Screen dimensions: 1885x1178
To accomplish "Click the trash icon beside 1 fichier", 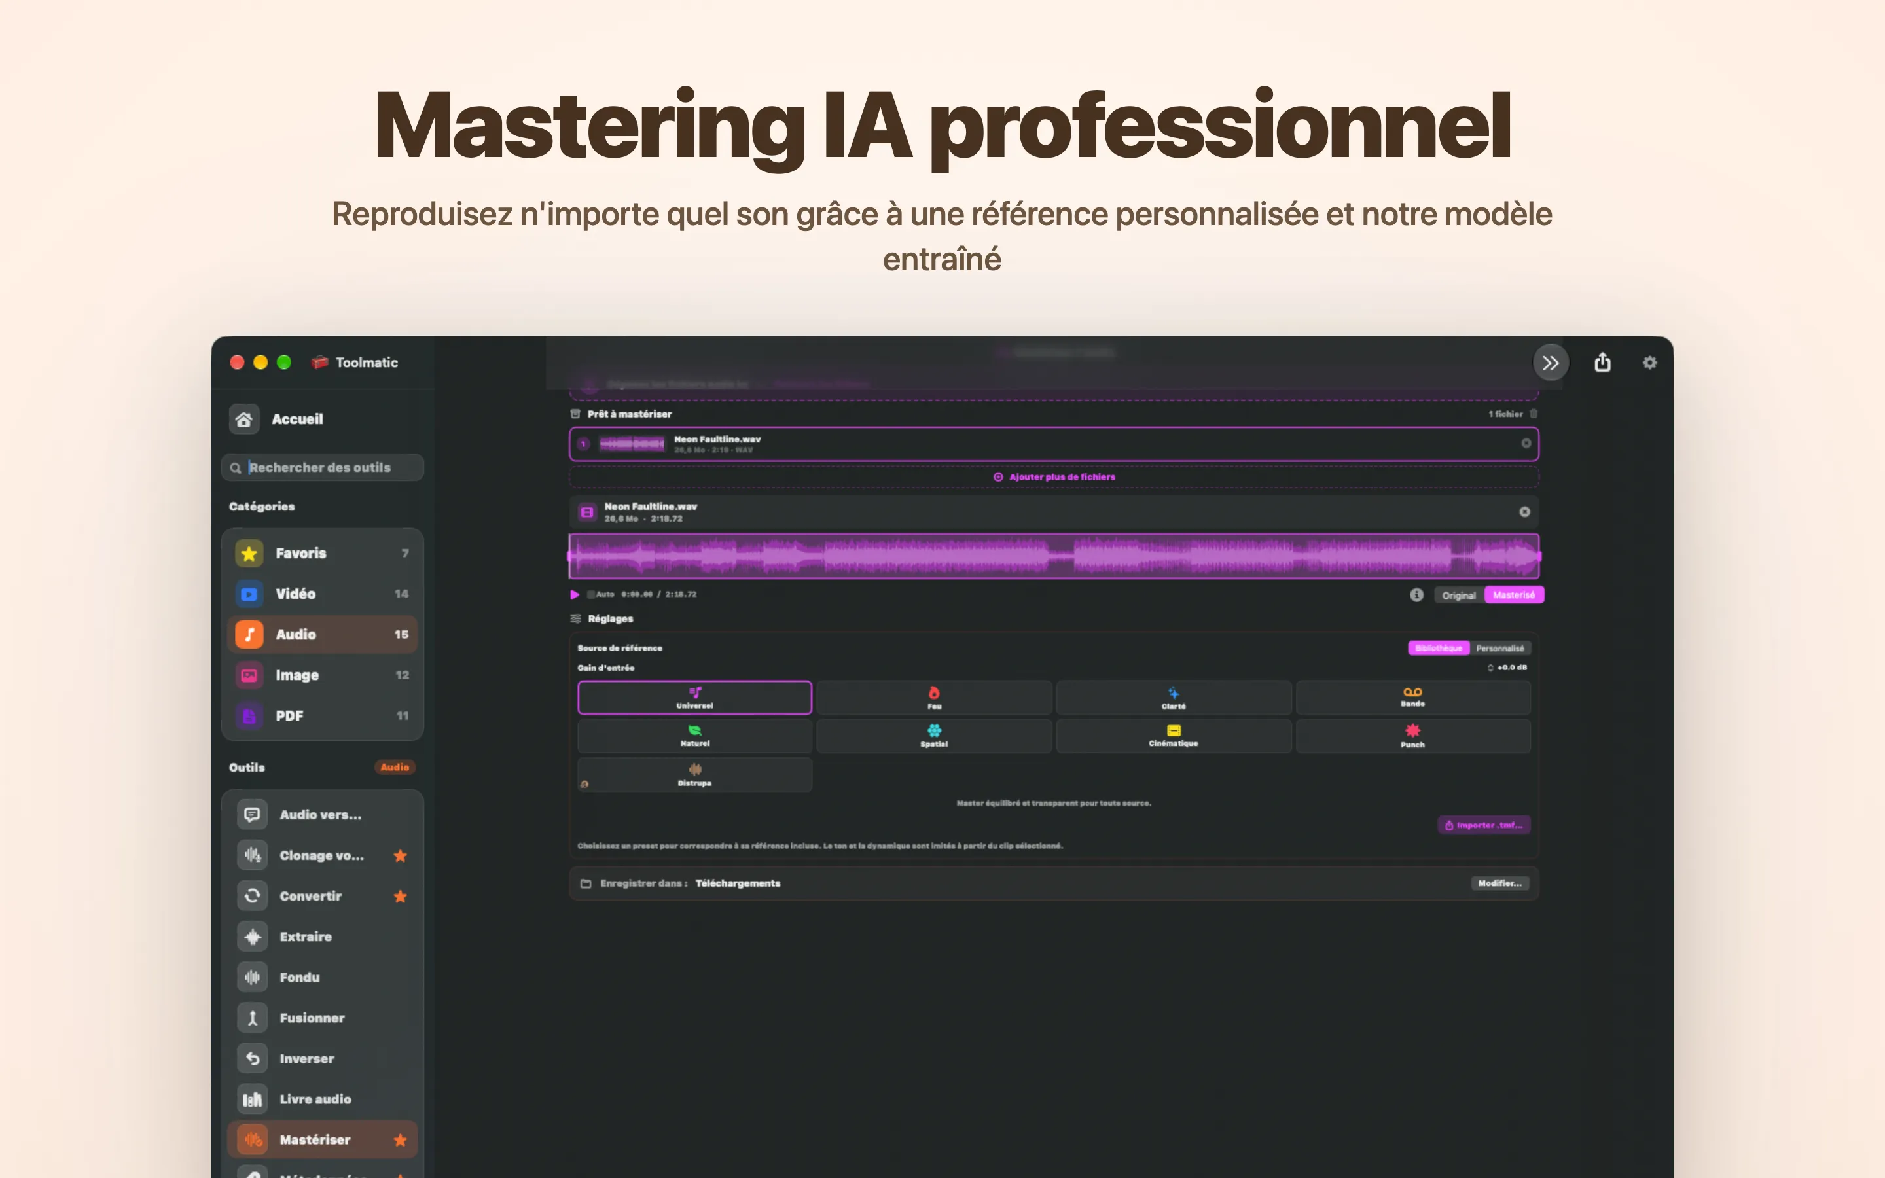I will tap(1533, 414).
